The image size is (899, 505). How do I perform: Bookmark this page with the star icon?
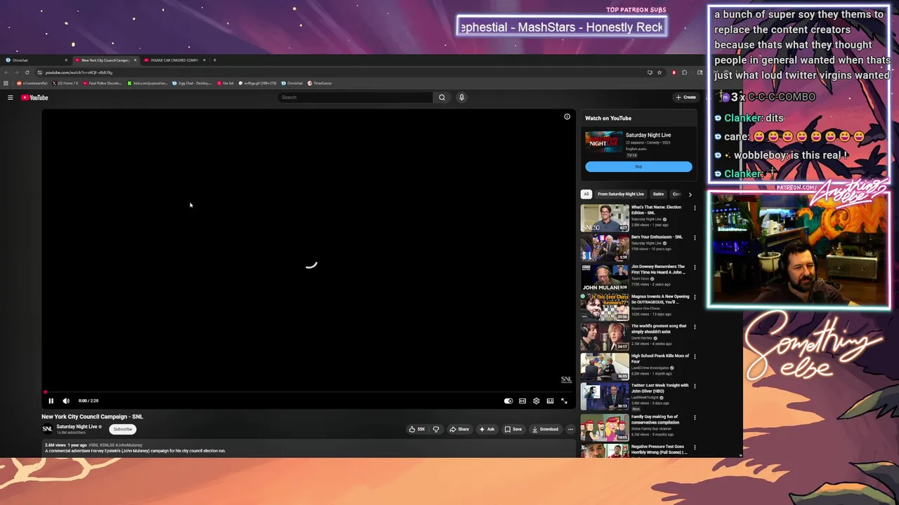pyautogui.click(x=660, y=72)
